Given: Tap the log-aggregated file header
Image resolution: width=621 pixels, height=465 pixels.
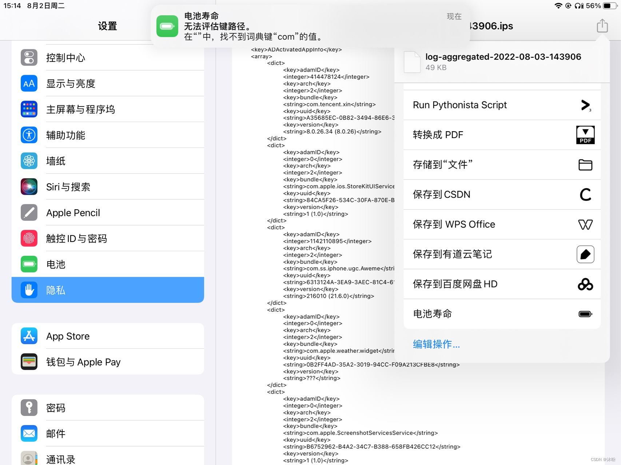Looking at the screenshot, I should point(503,61).
